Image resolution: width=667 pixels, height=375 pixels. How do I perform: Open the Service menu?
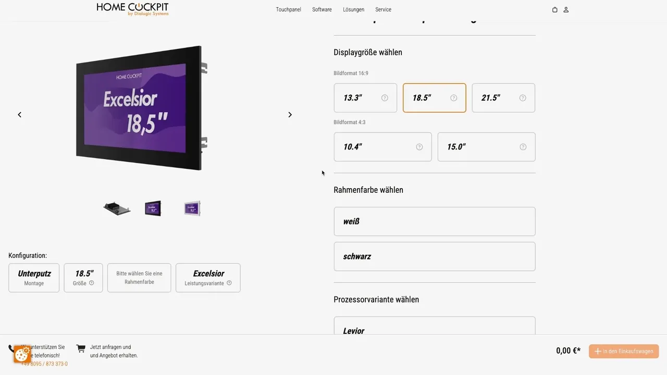[x=383, y=9]
